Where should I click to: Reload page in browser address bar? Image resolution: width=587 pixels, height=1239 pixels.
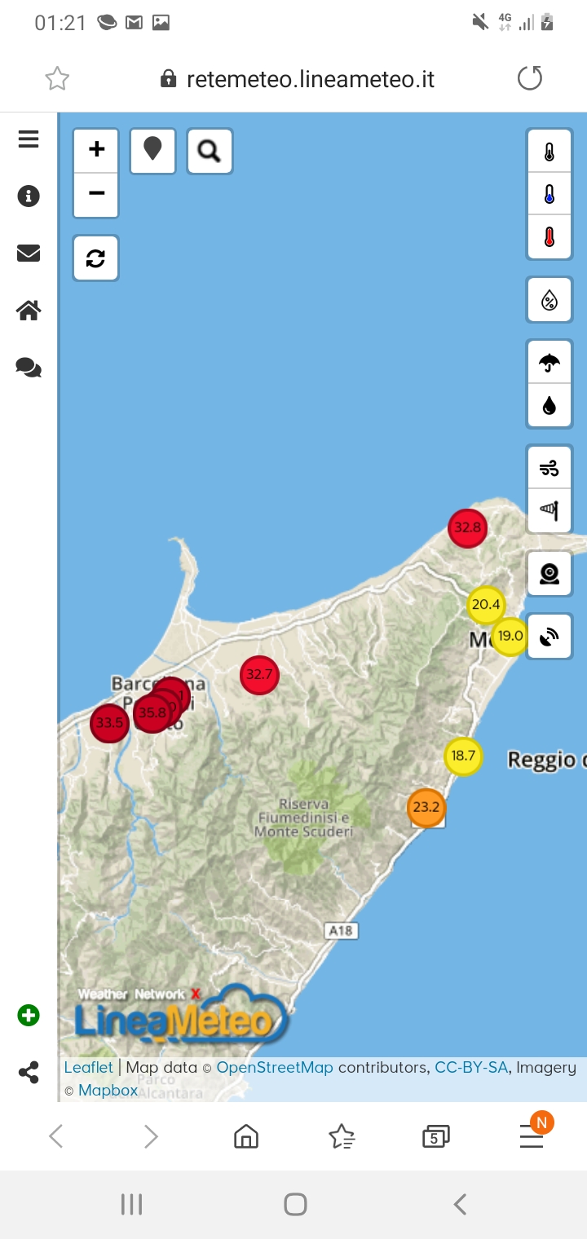[x=530, y=79]
